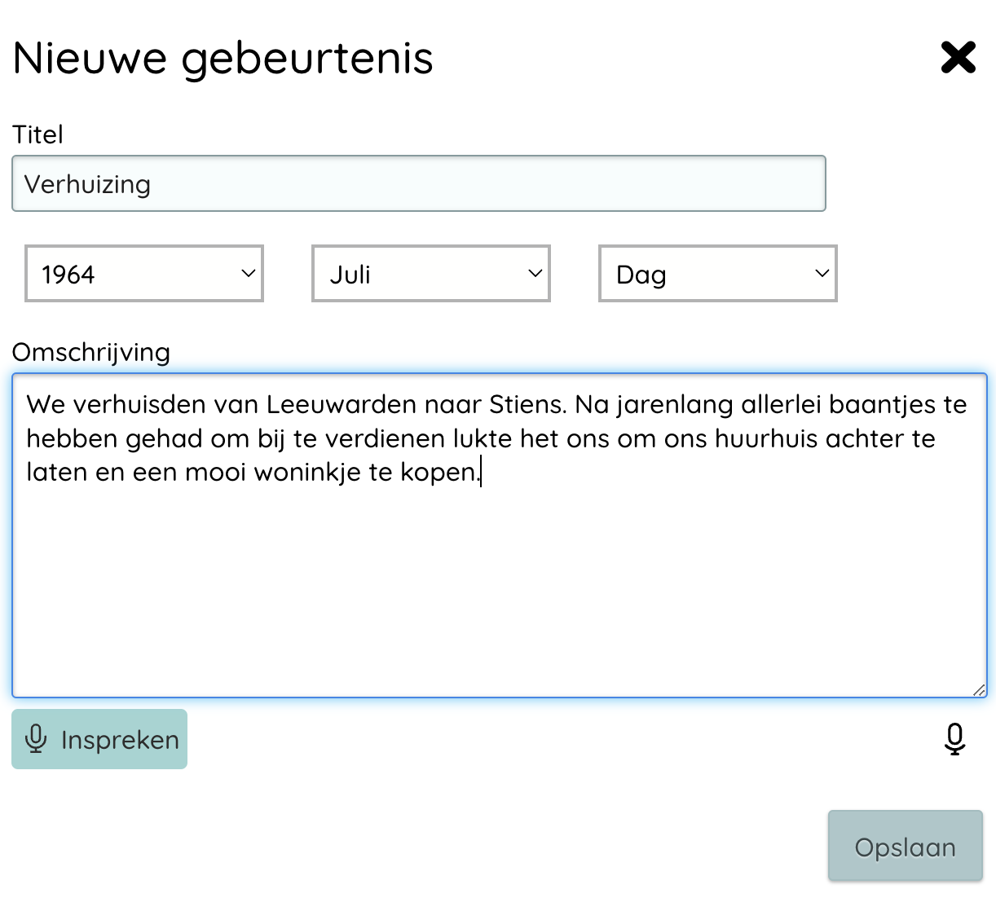Screen dimensions: 996x911
Task: Place cursor on the word Leeuwarden
Action: coord(341,404)
